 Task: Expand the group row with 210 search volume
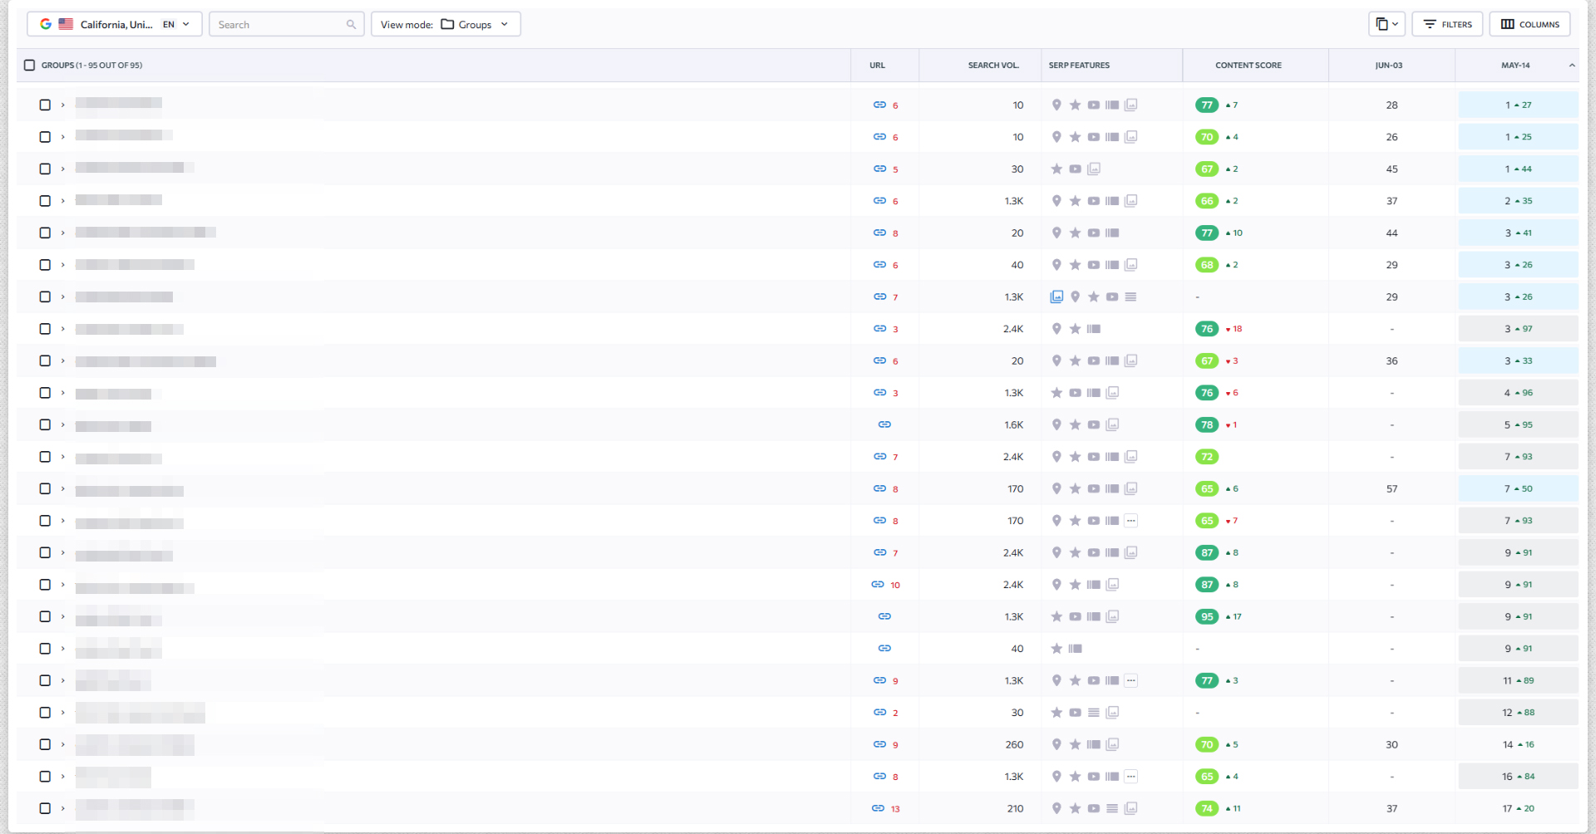(x=62, y=808)
